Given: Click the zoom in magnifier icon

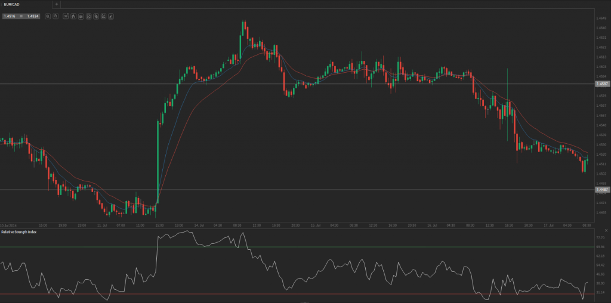Looking at the screenshot, I should click(x=55, y=16).
